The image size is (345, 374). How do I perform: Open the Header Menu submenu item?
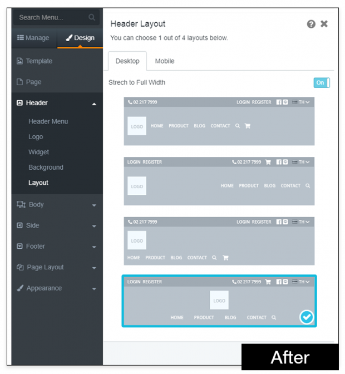point(48,121)
